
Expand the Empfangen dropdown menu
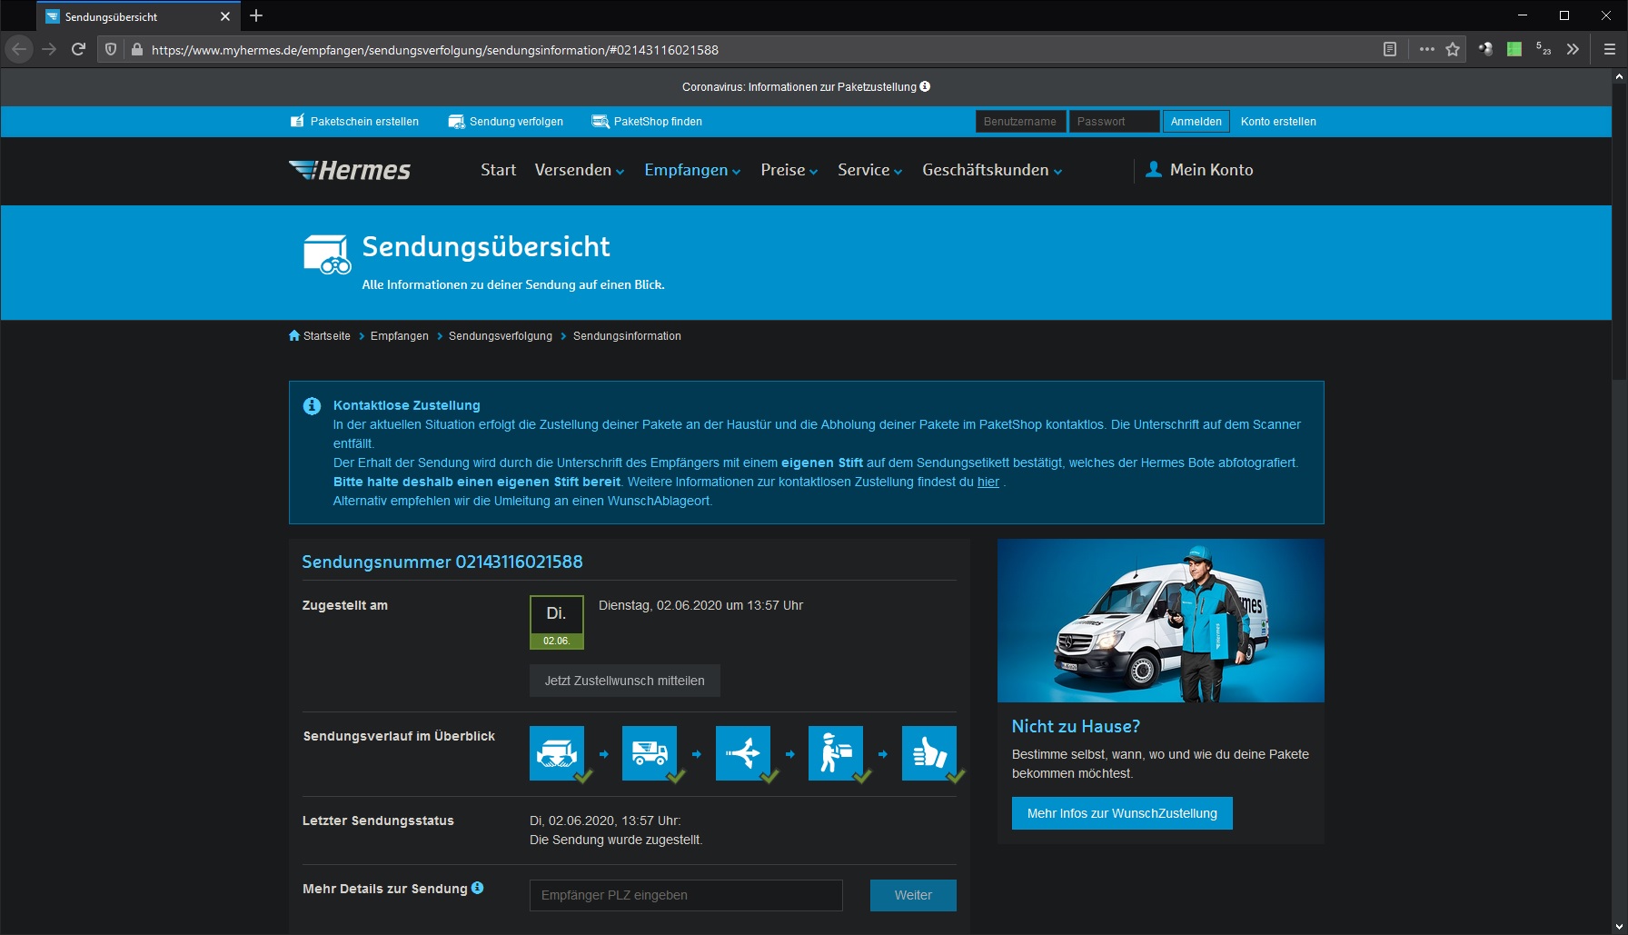[692, 170]
